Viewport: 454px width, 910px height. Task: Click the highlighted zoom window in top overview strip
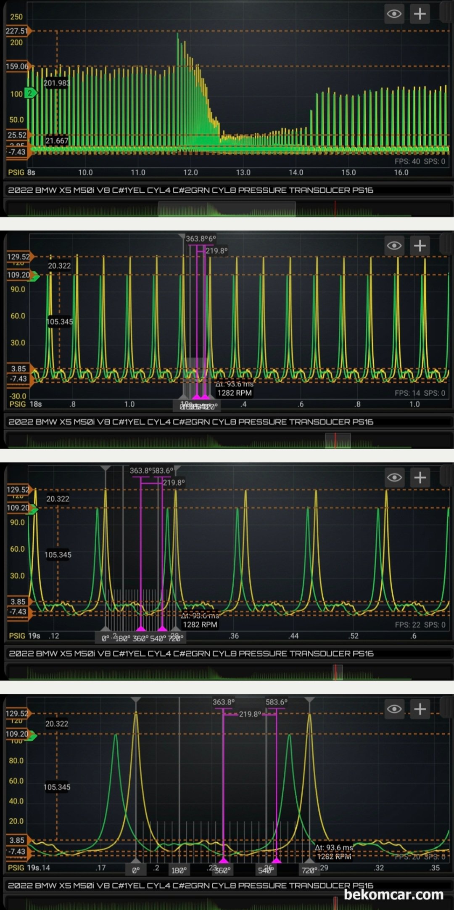pyautogui.click(x=227, y=209)
